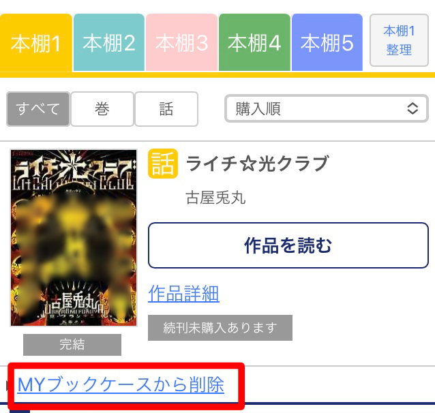Click the 本棚1整理 organize button
435x413 pixels.
tap(400, 40)
